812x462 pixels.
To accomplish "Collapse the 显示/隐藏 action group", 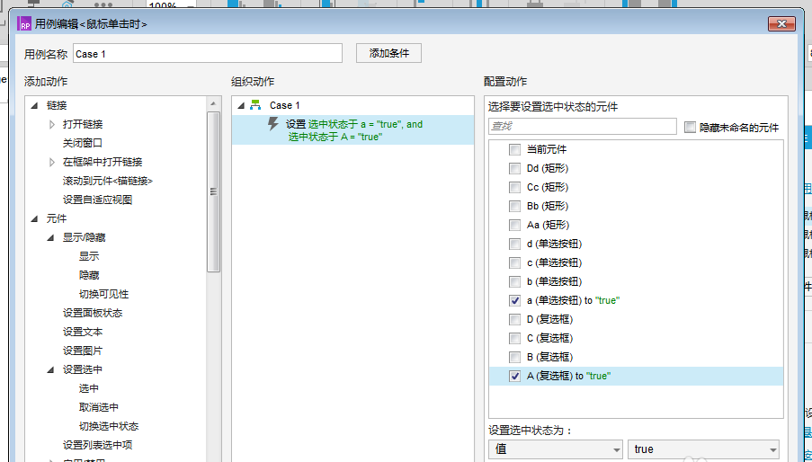I will pyautogui.click(x=51, y=237).
